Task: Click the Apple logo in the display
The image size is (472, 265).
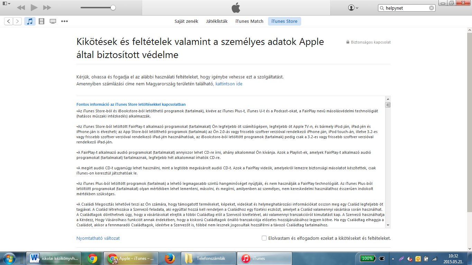Action: [236, 8]
